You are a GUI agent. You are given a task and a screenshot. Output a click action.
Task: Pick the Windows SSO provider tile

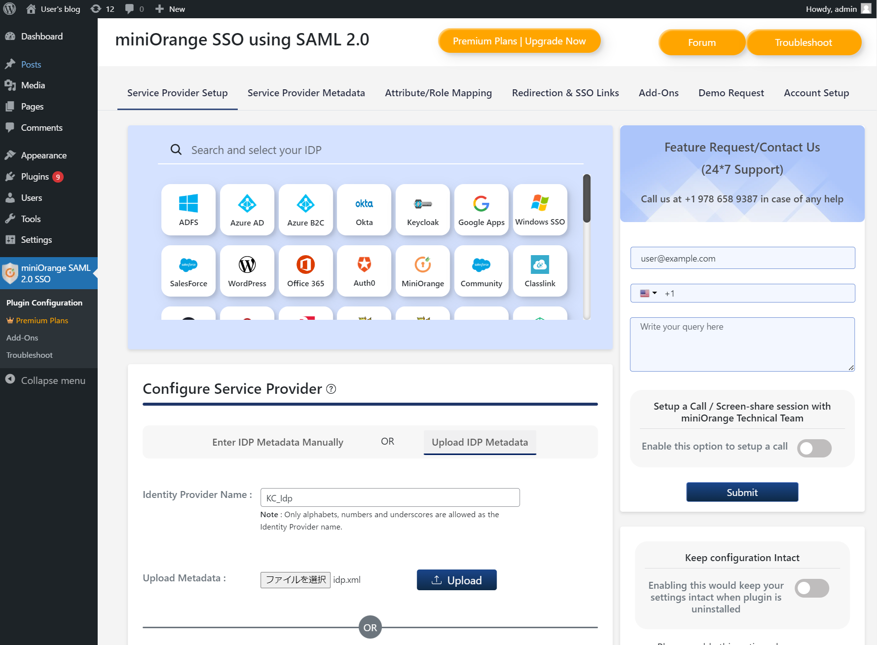540,210
